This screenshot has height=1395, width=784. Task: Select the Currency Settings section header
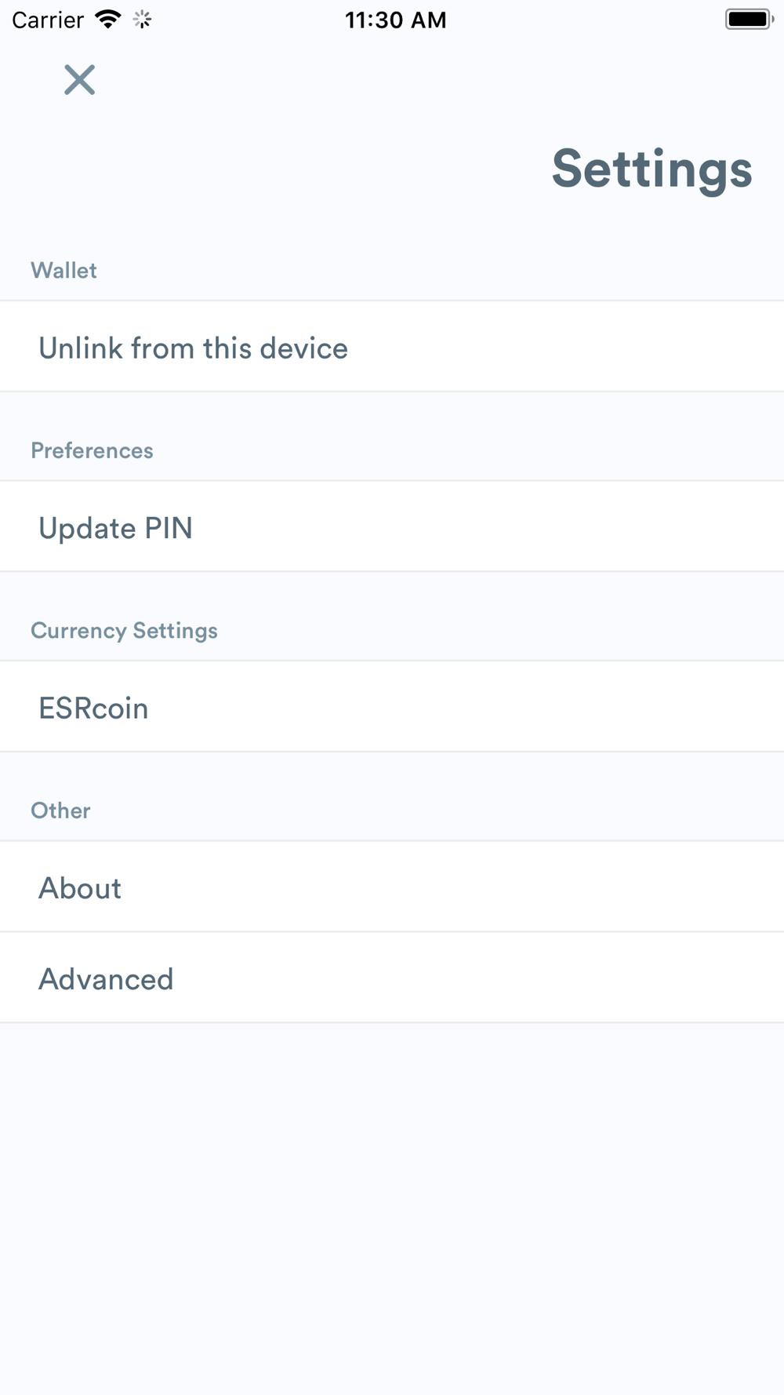coord(124,631)
